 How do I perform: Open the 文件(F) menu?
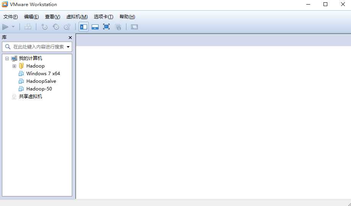click(x=11, y=17)
